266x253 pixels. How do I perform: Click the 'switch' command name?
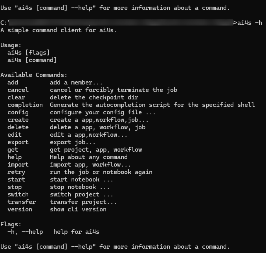(x=18, y=194)
